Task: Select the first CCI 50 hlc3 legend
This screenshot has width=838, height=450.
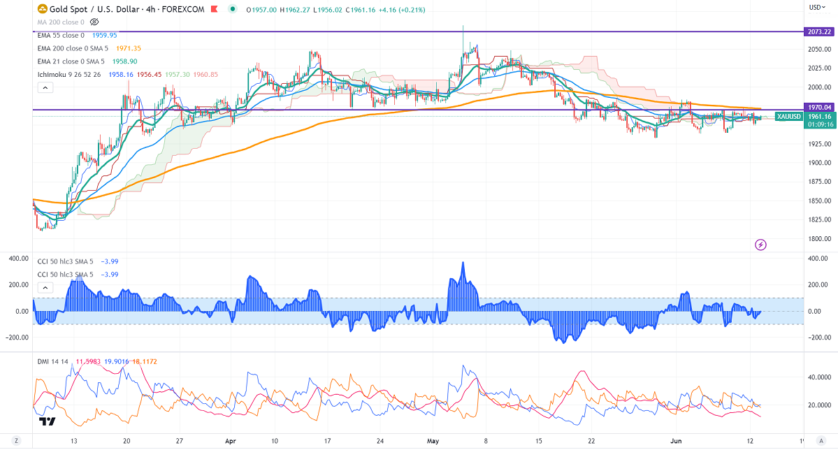Action: (65, 261)
